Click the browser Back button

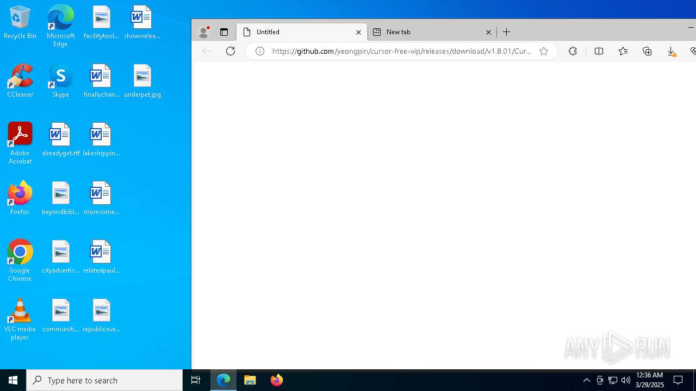click(206, 51)
